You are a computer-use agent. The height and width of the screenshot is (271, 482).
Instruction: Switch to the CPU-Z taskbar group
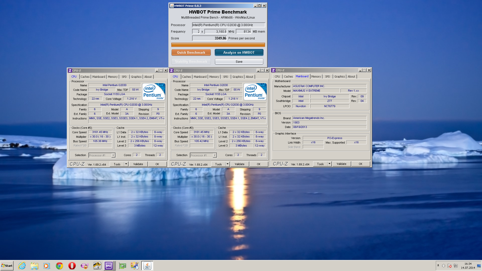click(x=109, y=266)
